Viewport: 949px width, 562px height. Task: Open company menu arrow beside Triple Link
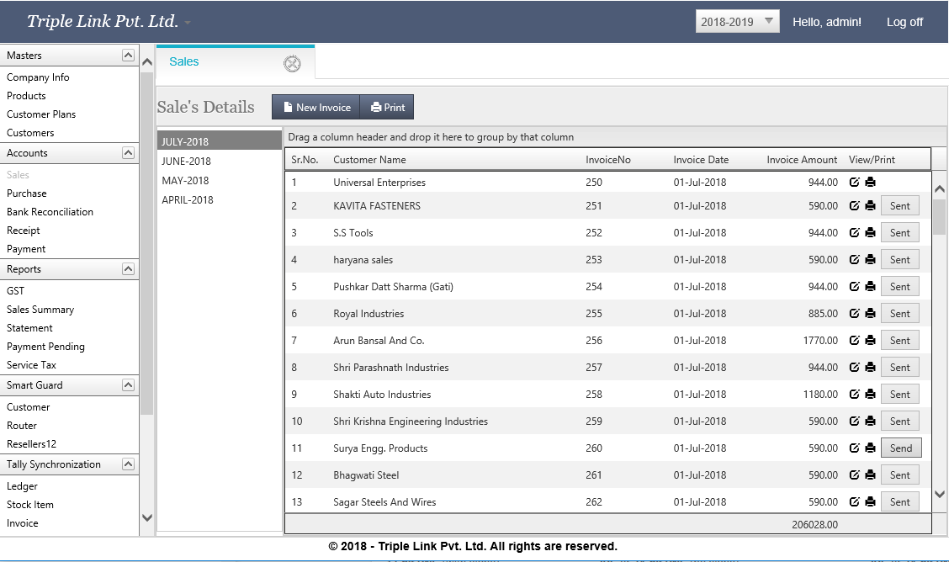pos(188,23)
